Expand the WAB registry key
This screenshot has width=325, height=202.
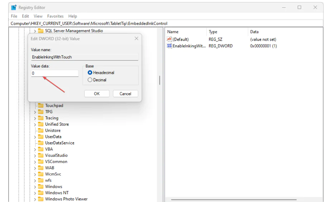[x=35, y=168]
